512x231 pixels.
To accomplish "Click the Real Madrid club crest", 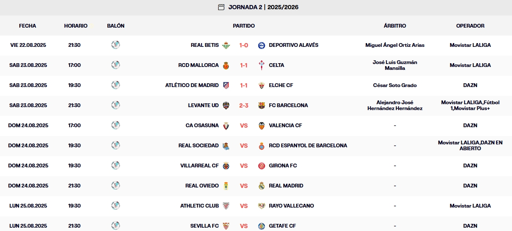I will [x=261, y=186].
